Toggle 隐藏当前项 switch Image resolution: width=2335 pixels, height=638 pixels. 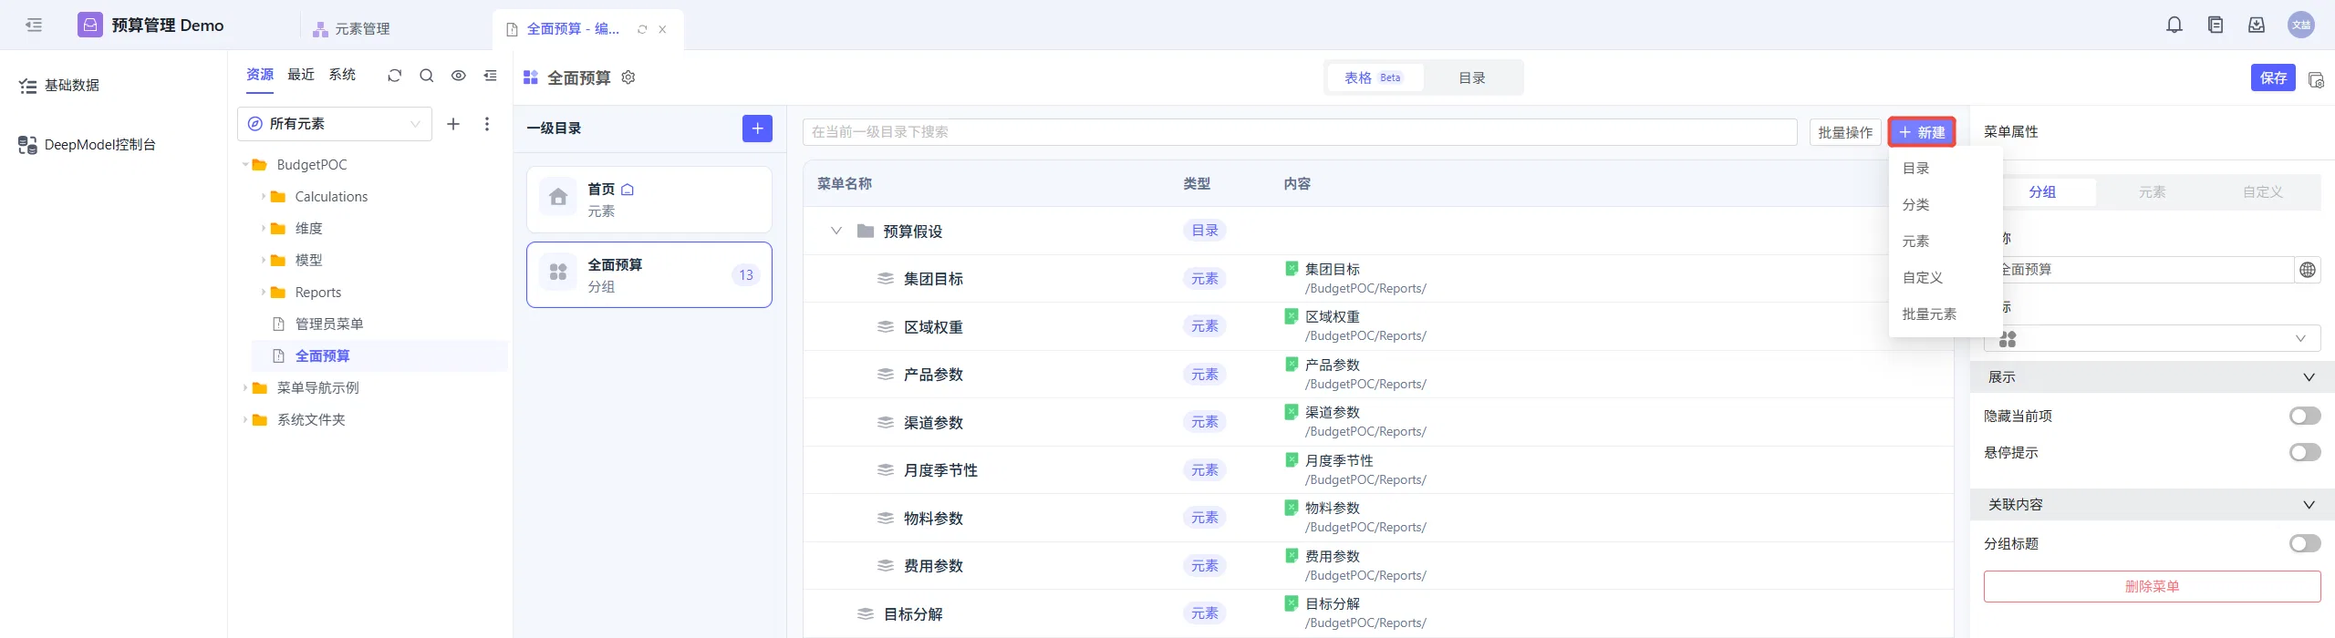tap(2305, 417)
